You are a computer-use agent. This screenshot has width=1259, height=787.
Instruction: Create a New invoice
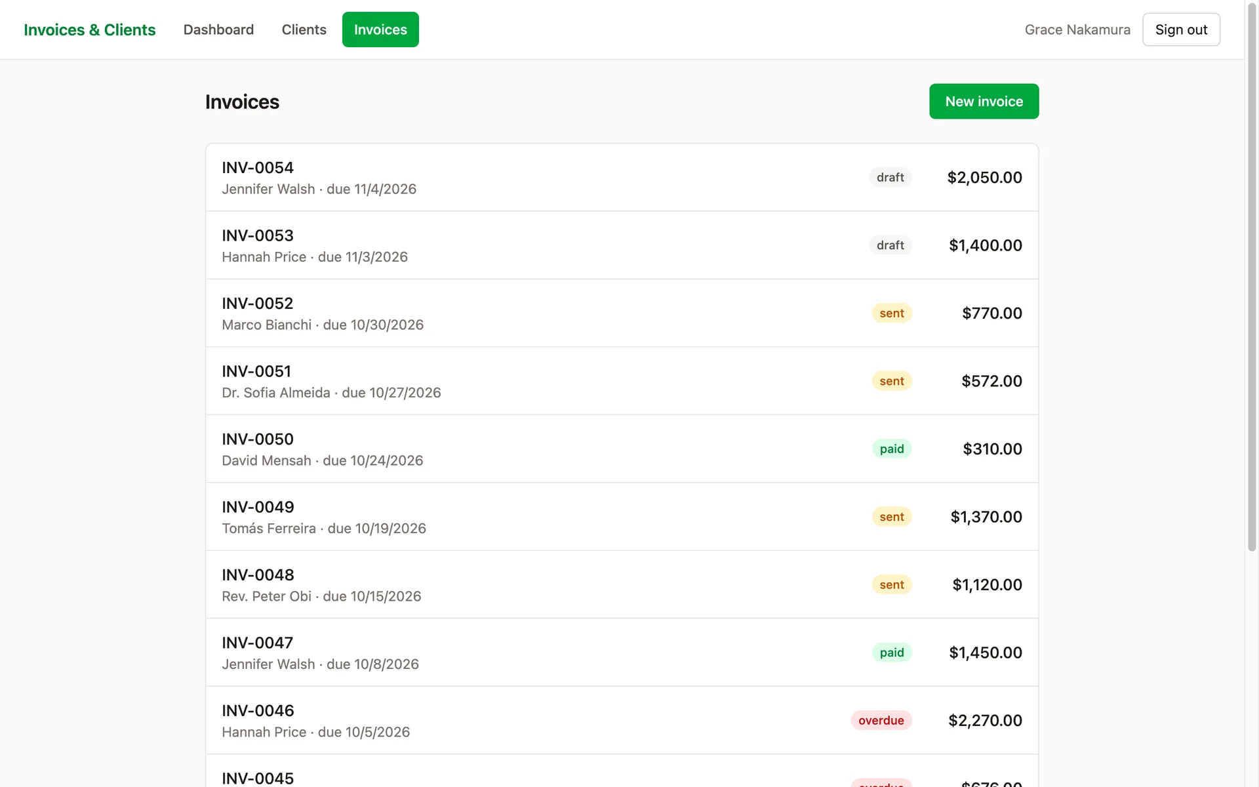coord(984,101)
